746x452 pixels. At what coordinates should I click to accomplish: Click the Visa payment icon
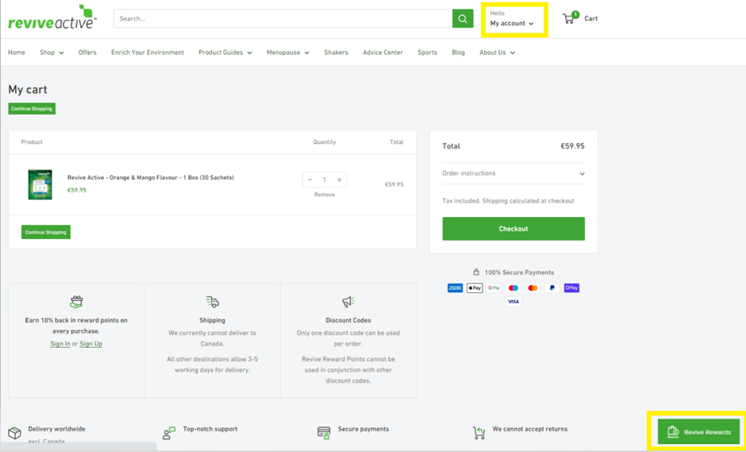click(513, 302)
